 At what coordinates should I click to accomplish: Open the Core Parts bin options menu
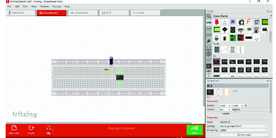(x=270, y=16)
